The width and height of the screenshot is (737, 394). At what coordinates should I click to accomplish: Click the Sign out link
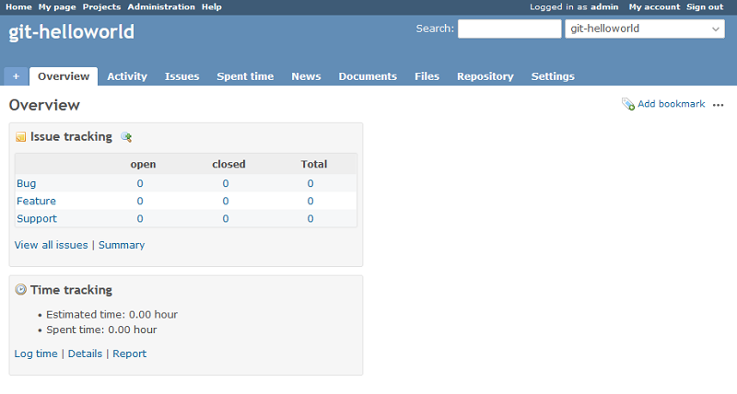tap(705, 6)
